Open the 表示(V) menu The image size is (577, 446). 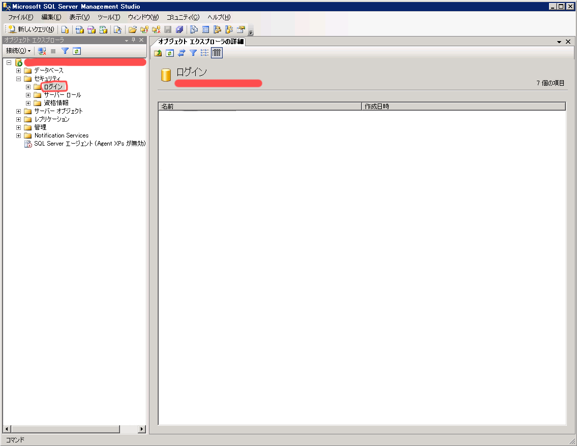click(x=79, y=17)
